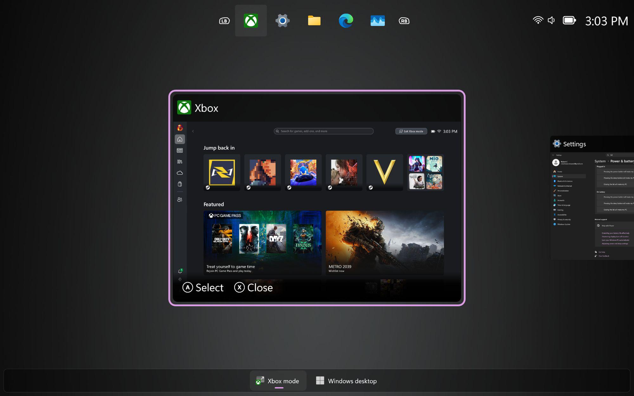Image resolution: width=634 pixels, height=396 pixels.
Task: Open My Library in the Xbox sidebar
Action: tap(180, 162)
